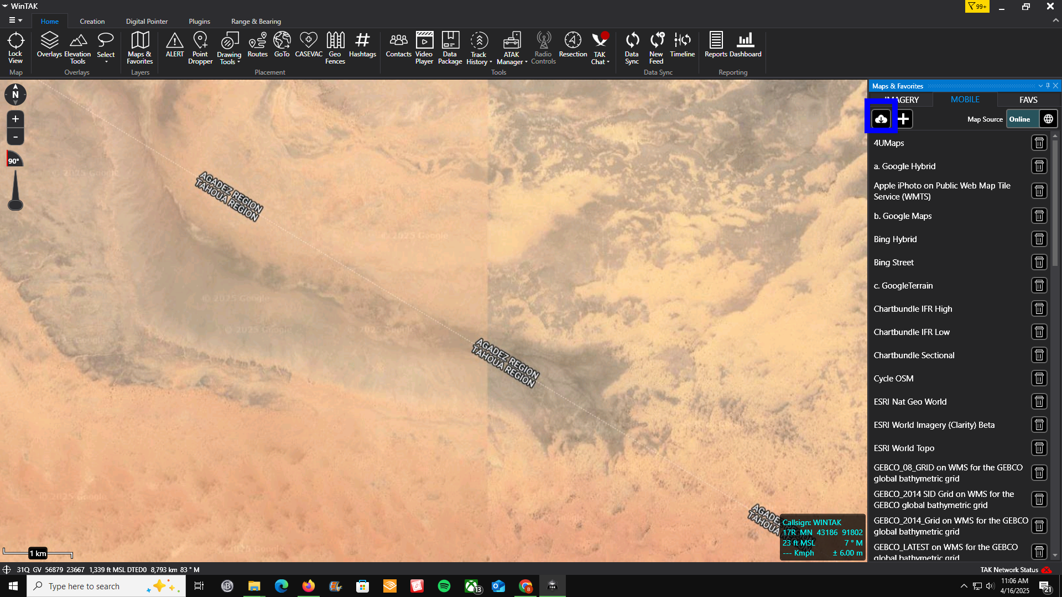Open Elevation Tools
This screenshot has height=597, width=1062.
77,48
